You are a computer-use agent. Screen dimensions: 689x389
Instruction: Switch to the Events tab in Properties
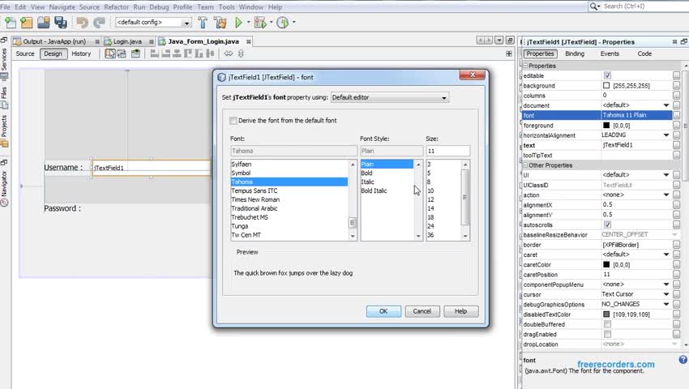tap(610, 53)
